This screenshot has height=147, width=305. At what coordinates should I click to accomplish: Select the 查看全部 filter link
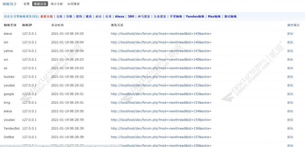(x=47, y=16)
